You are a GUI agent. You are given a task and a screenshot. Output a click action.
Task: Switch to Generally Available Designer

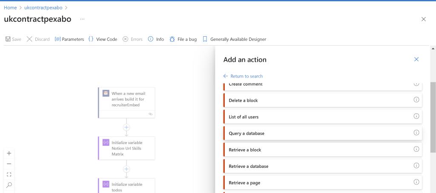pyautogui.click(x=234, y=39)
